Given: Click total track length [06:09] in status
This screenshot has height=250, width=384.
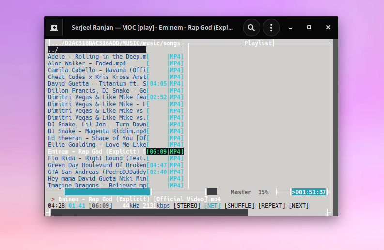Looking at the screenshot, I should click(x=100, y=205).
